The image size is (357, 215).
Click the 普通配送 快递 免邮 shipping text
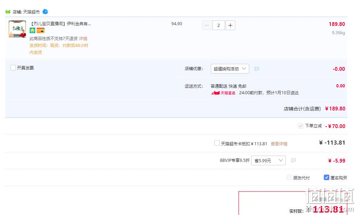coord(228,86)
